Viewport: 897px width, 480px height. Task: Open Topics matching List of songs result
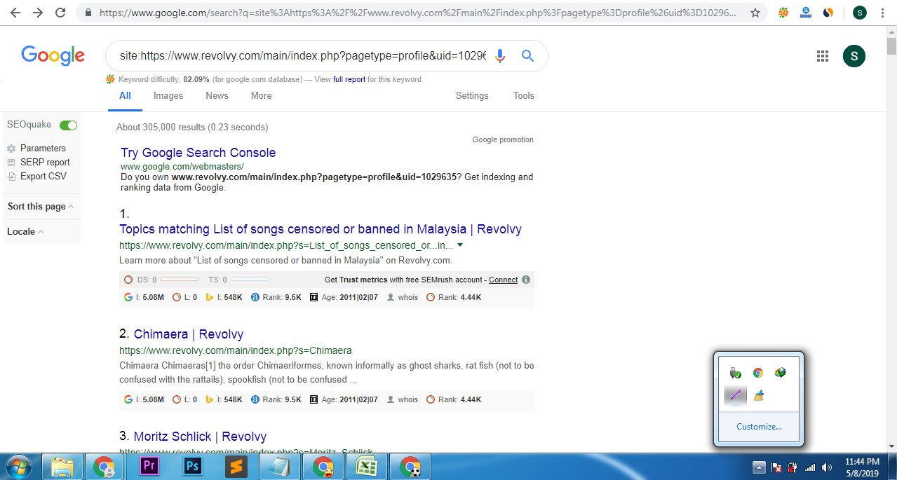(321, 229)
